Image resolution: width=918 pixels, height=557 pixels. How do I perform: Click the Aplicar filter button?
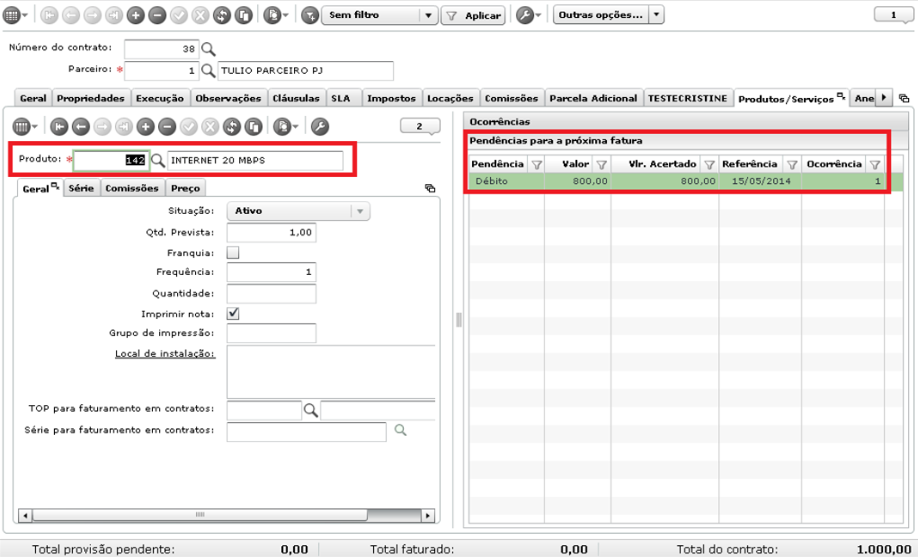[473, 16]
